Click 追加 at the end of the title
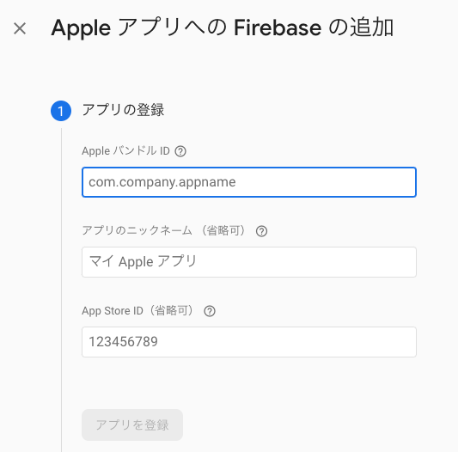The height and width of the screenshot is (452, 458). [x=372, y=27]
